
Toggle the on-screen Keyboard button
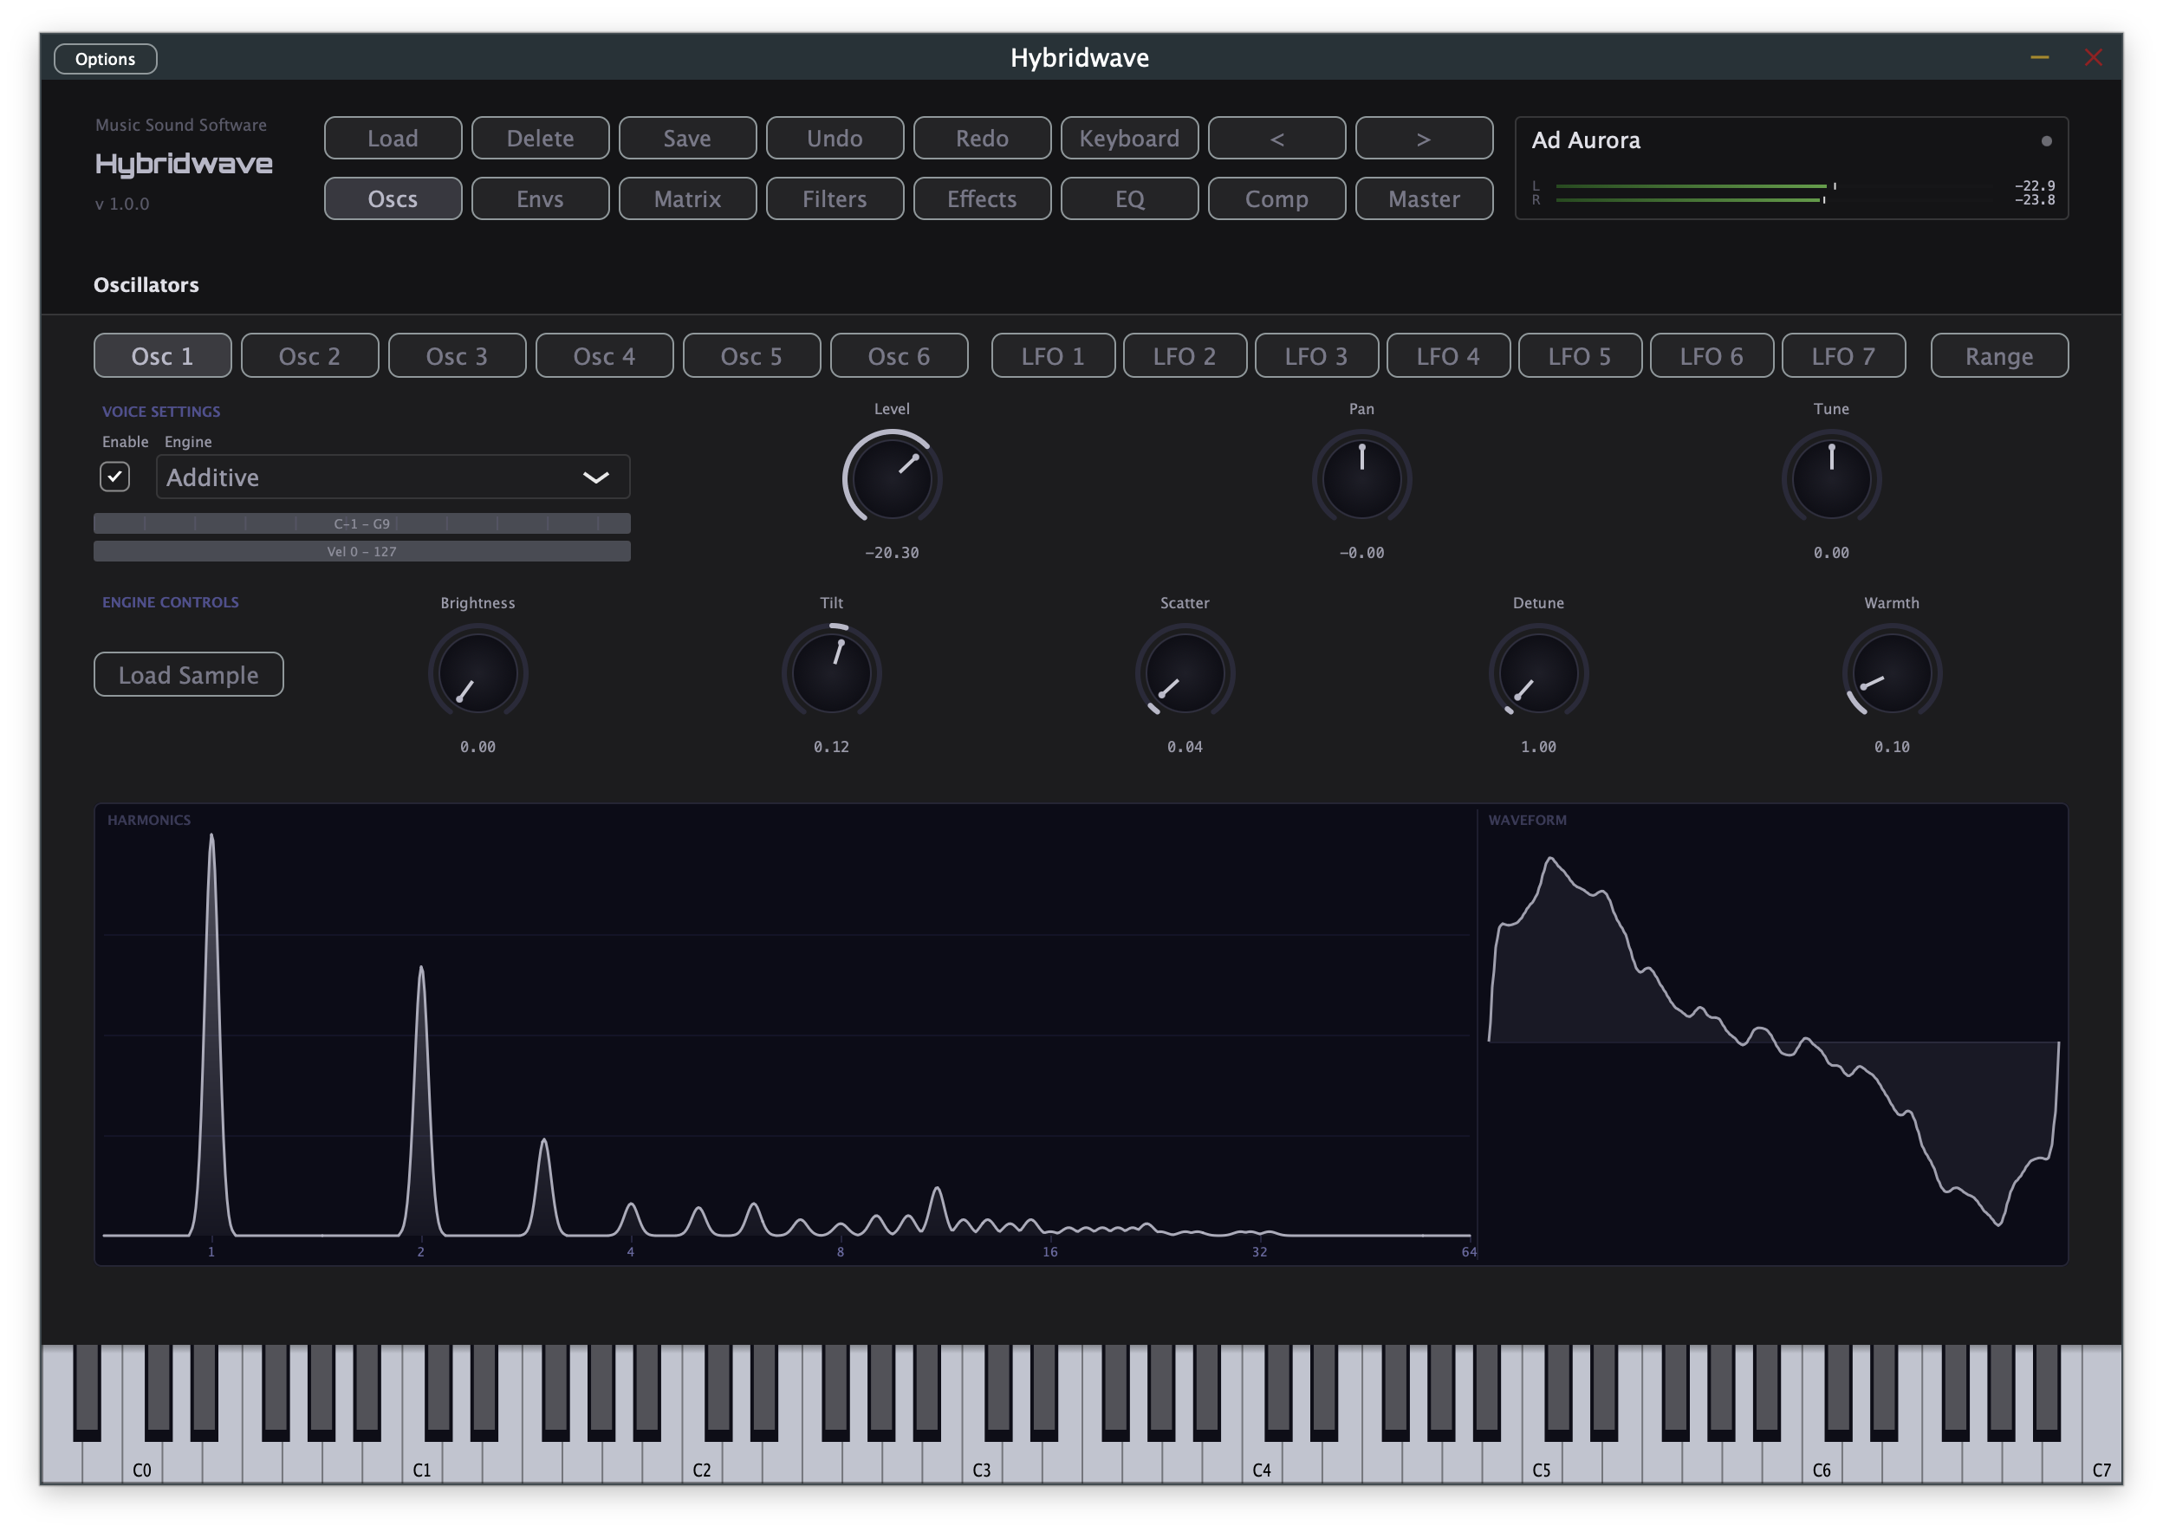point(1128,138)
